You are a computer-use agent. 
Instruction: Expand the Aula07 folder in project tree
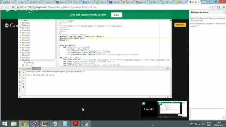pos(20,38)
